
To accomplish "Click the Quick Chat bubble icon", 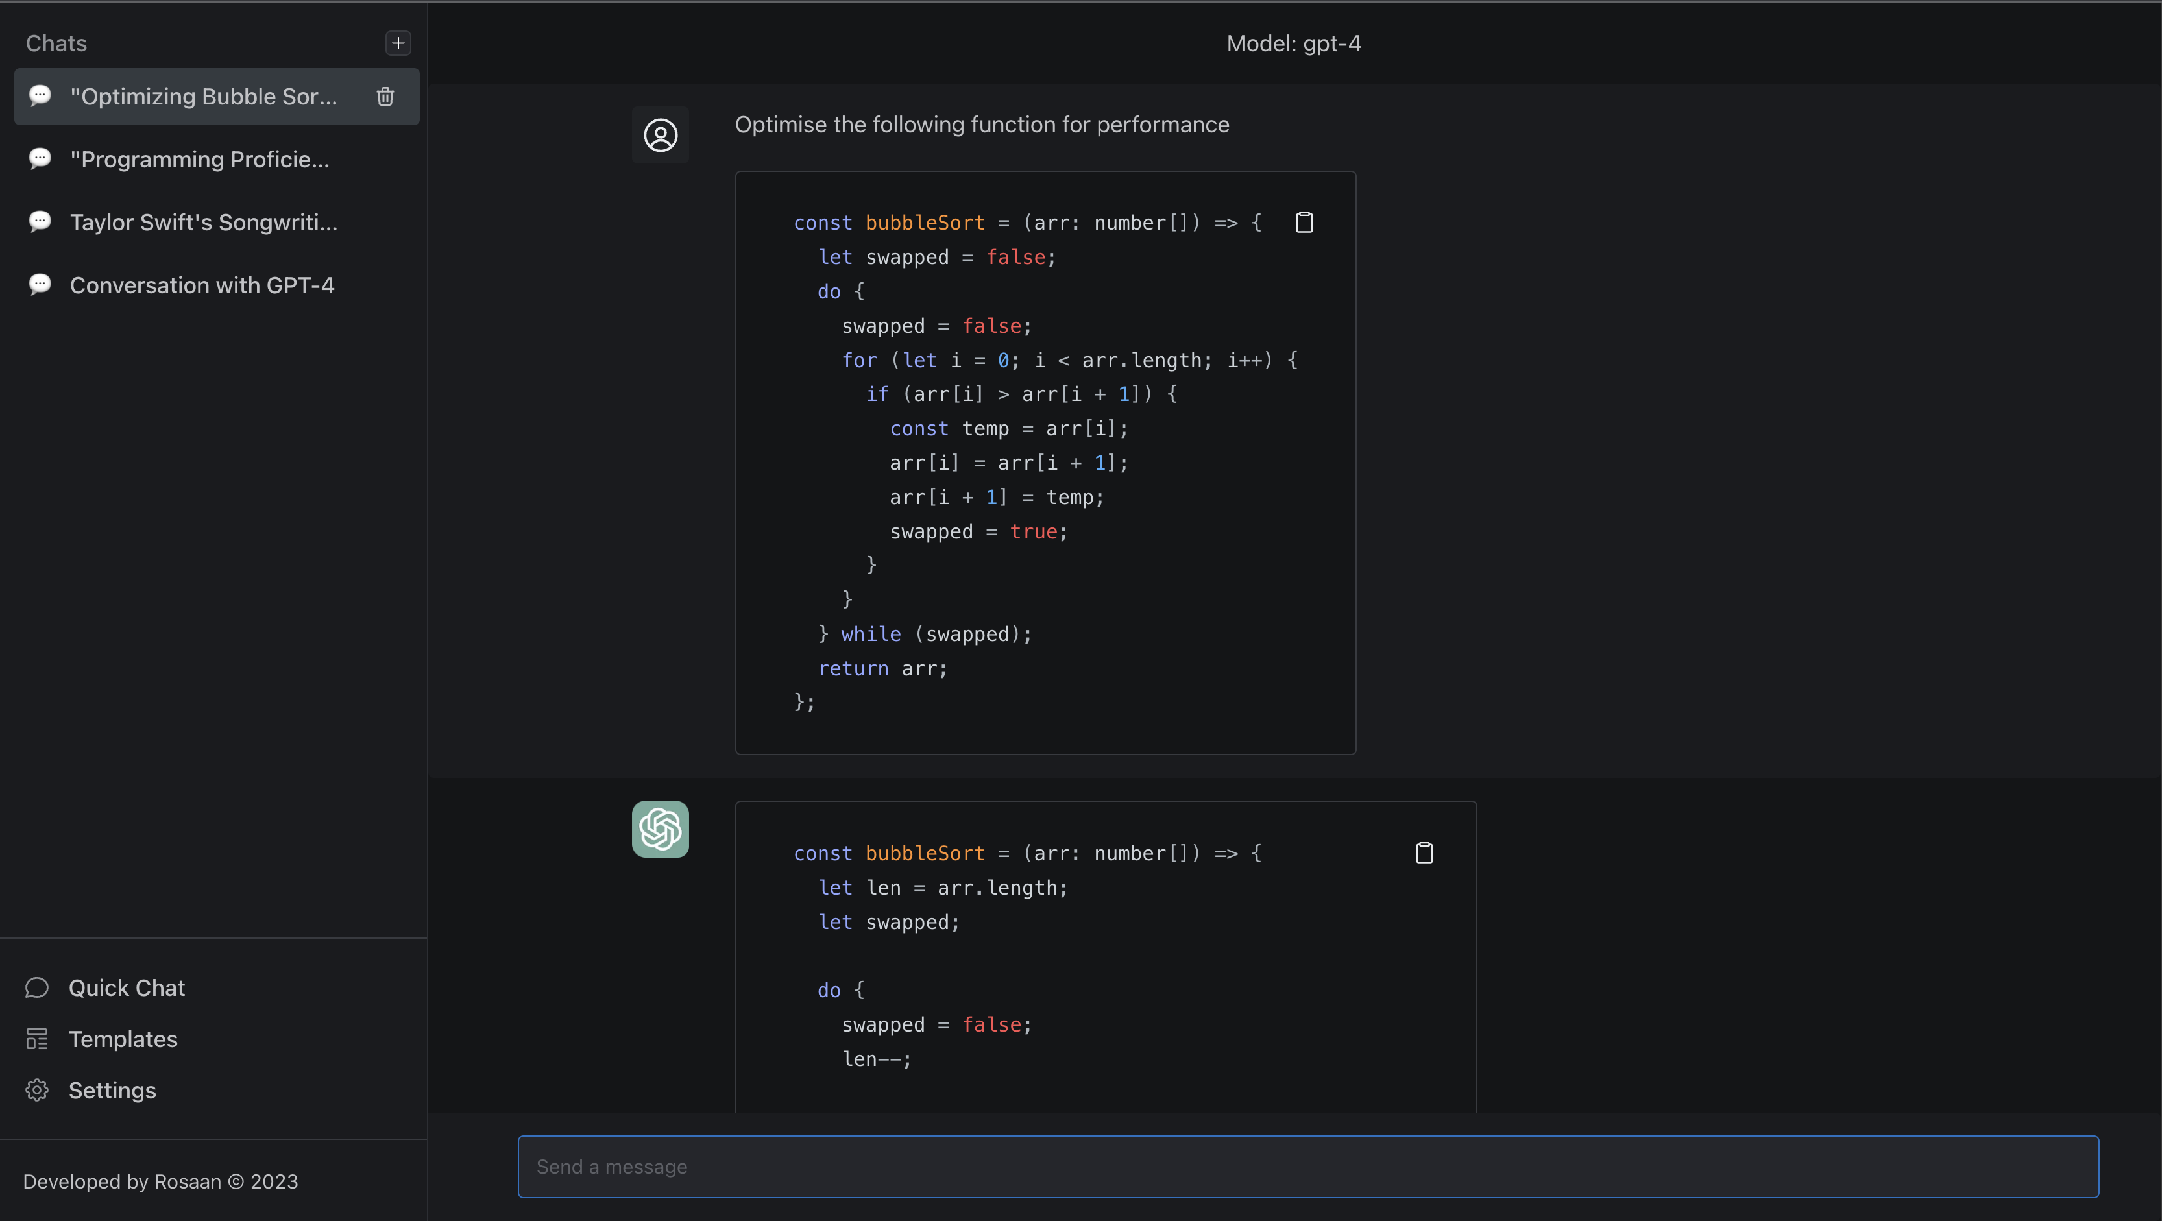I will point(37,987).
